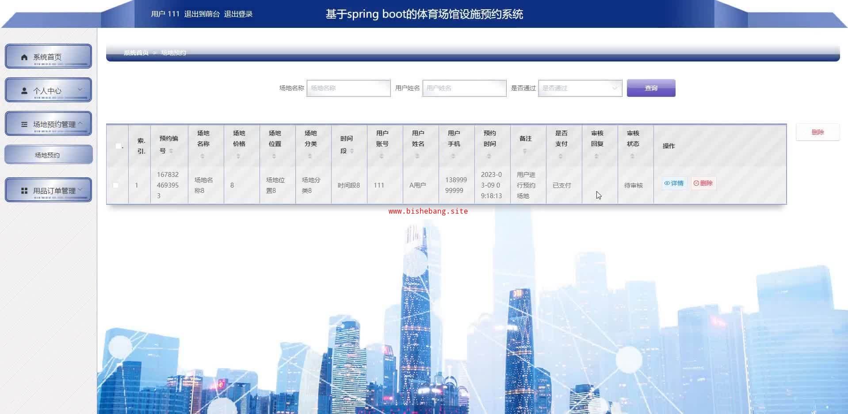Sort by 预约时间 column arrows
Screen dimensions: 848x414
tap(489, 156)
